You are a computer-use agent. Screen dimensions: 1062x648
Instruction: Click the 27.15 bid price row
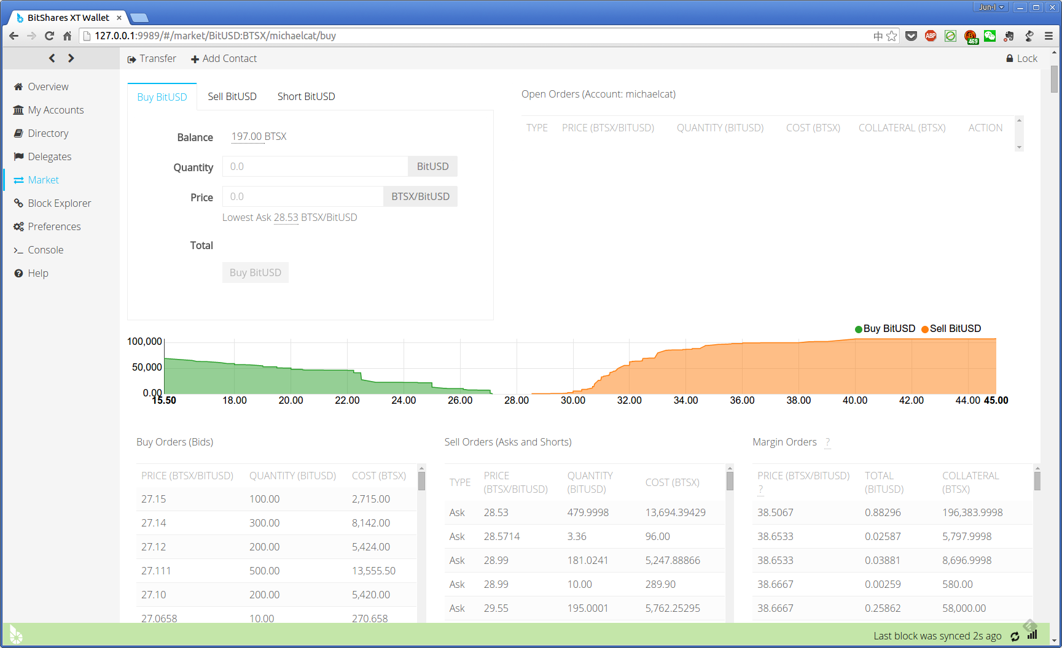(x=276, y=499)
